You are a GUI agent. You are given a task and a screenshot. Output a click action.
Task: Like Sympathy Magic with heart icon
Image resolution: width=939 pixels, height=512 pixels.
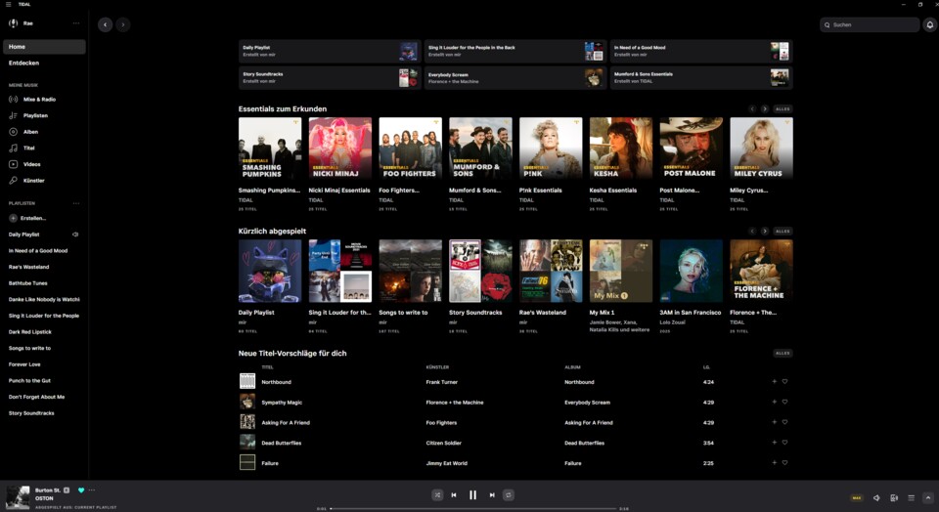pos(785,402)
